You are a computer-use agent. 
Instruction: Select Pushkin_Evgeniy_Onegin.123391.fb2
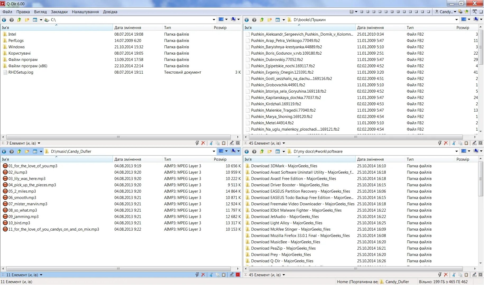point(282,72)
